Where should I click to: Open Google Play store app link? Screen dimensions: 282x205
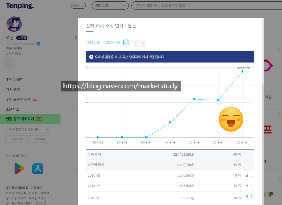coord(19,169)
